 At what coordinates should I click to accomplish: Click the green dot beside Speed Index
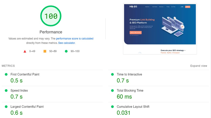(6, 91)
